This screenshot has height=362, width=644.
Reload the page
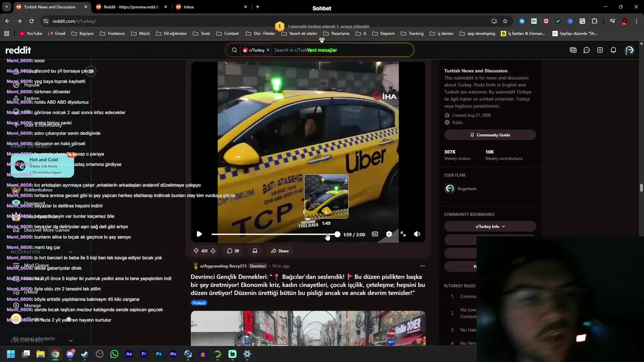pyautogui.click(x=31, y=21)
